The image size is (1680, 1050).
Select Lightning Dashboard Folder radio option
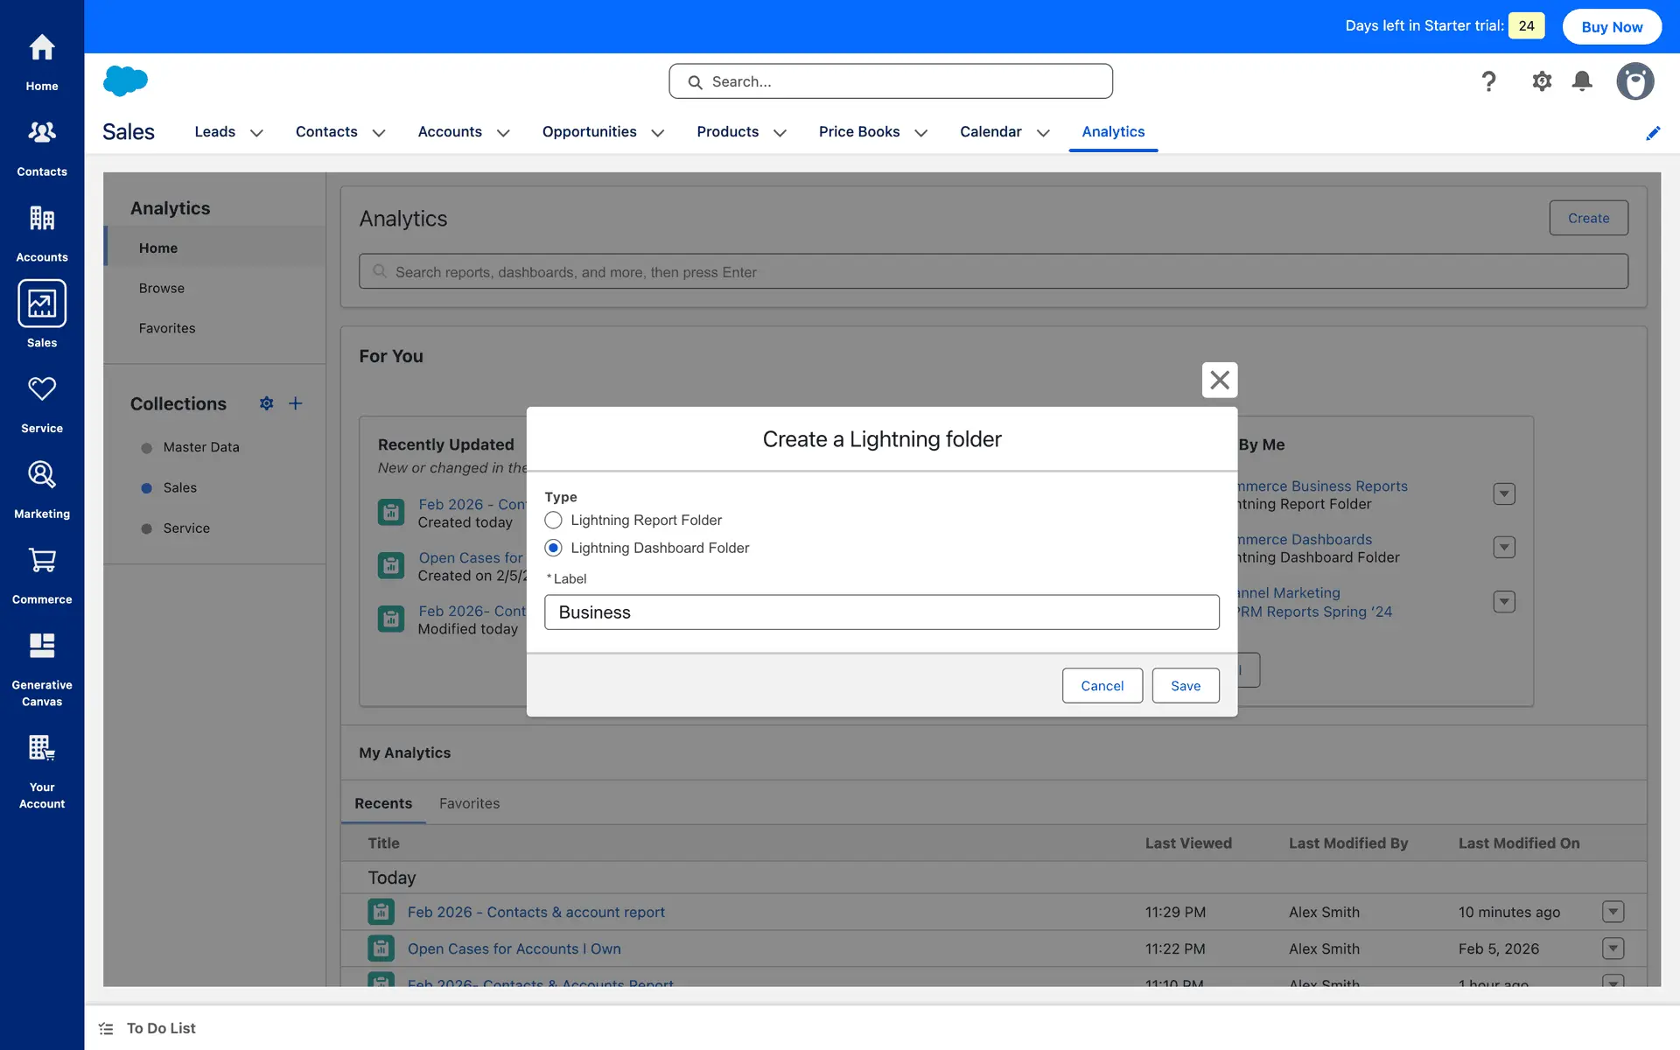point(553,548)
